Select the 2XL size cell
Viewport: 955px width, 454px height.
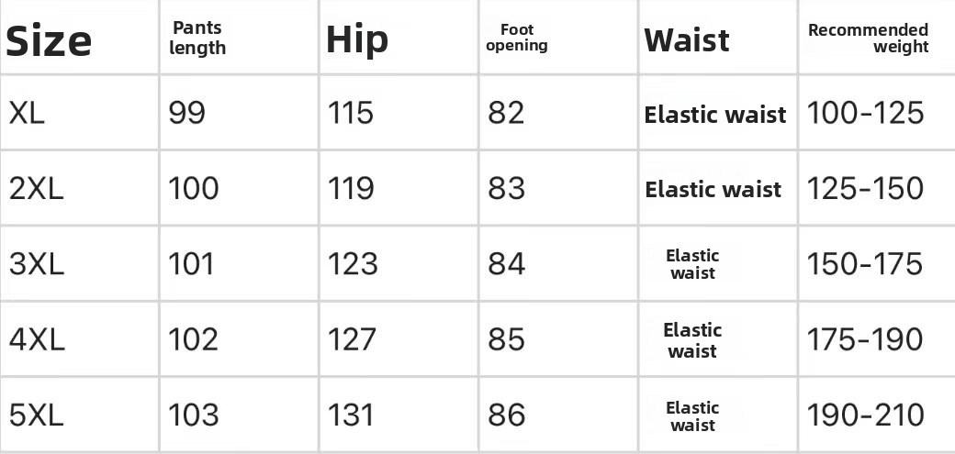(37, 189)
